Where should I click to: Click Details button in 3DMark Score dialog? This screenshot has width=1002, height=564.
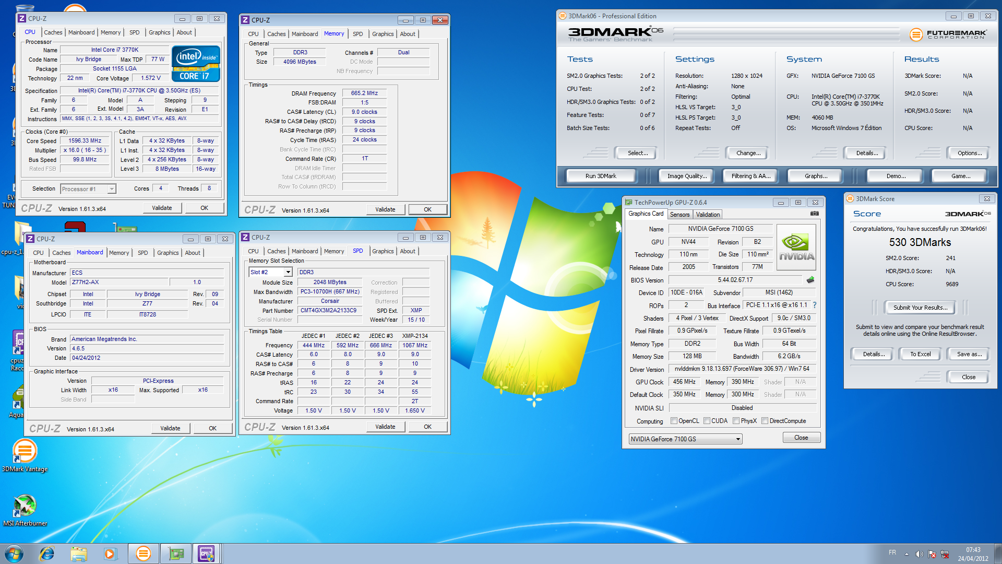coord(874,354)
